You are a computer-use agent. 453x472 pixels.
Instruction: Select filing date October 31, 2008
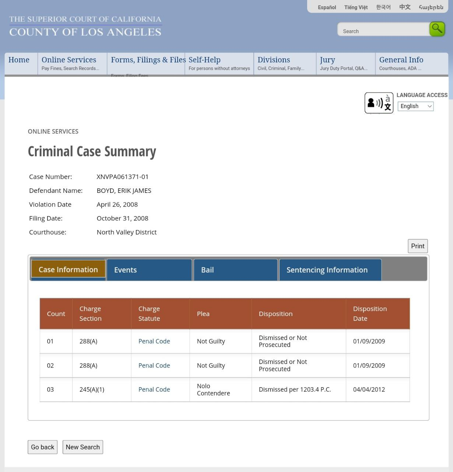click(x=122, y=218)
